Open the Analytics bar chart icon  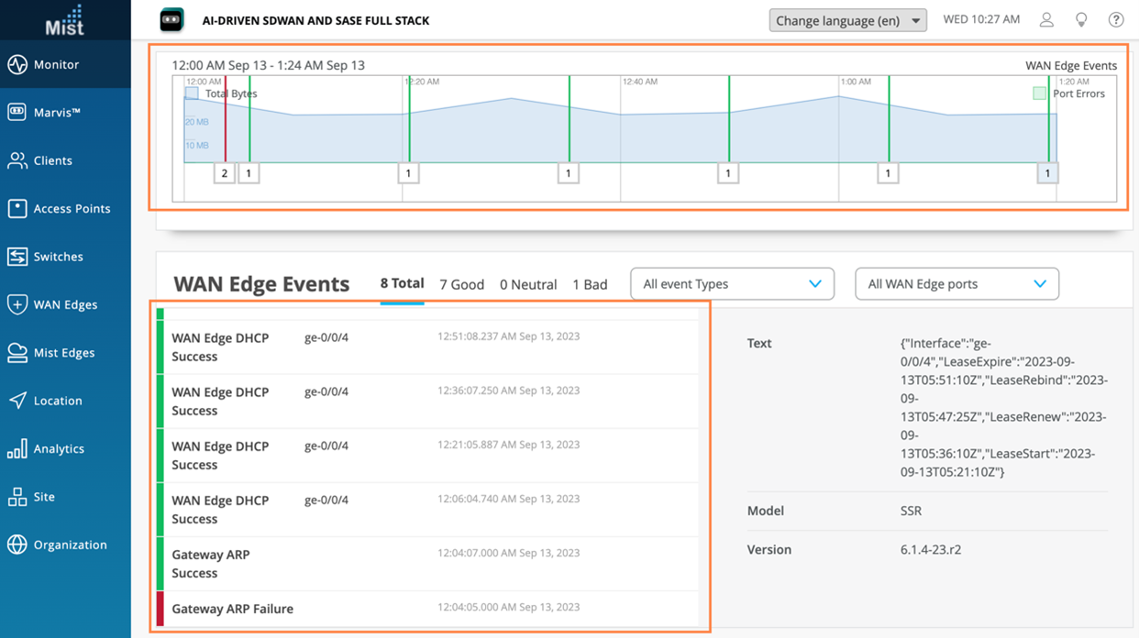[17, 449]
